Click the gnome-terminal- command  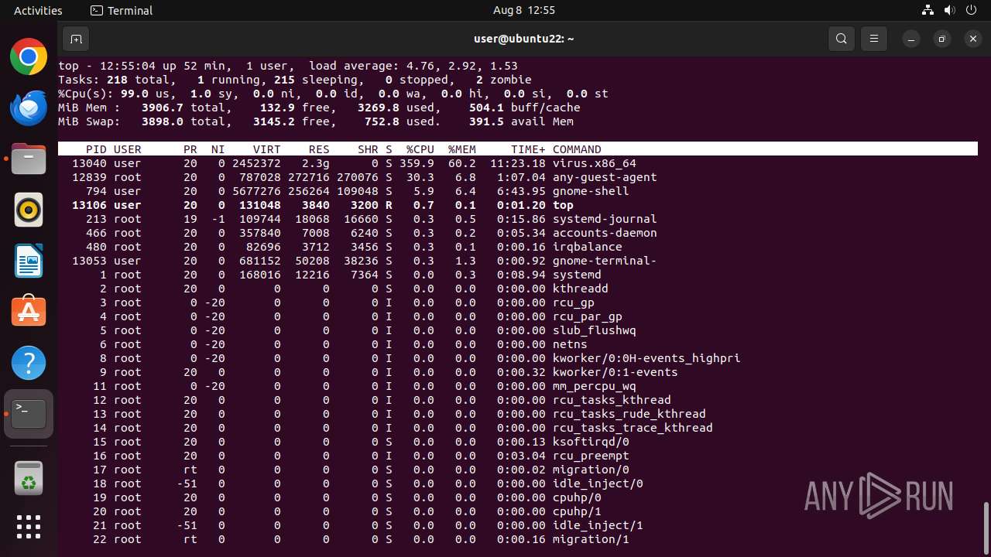pyautogui.click(x=605, y=261)
